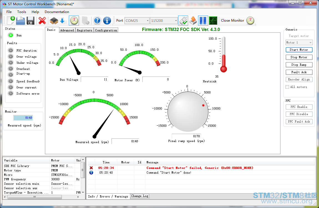Click the Overheat fault LED
Viewport: 319px width, 208px height.
tap(11, 69)
